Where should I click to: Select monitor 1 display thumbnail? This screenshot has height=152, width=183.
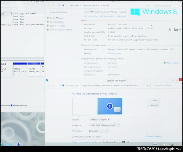point(110,106)
